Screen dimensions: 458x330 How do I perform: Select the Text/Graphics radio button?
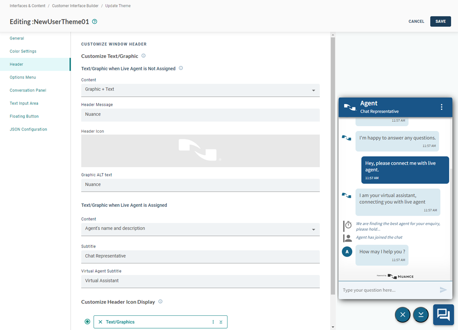tap(88, 322)
